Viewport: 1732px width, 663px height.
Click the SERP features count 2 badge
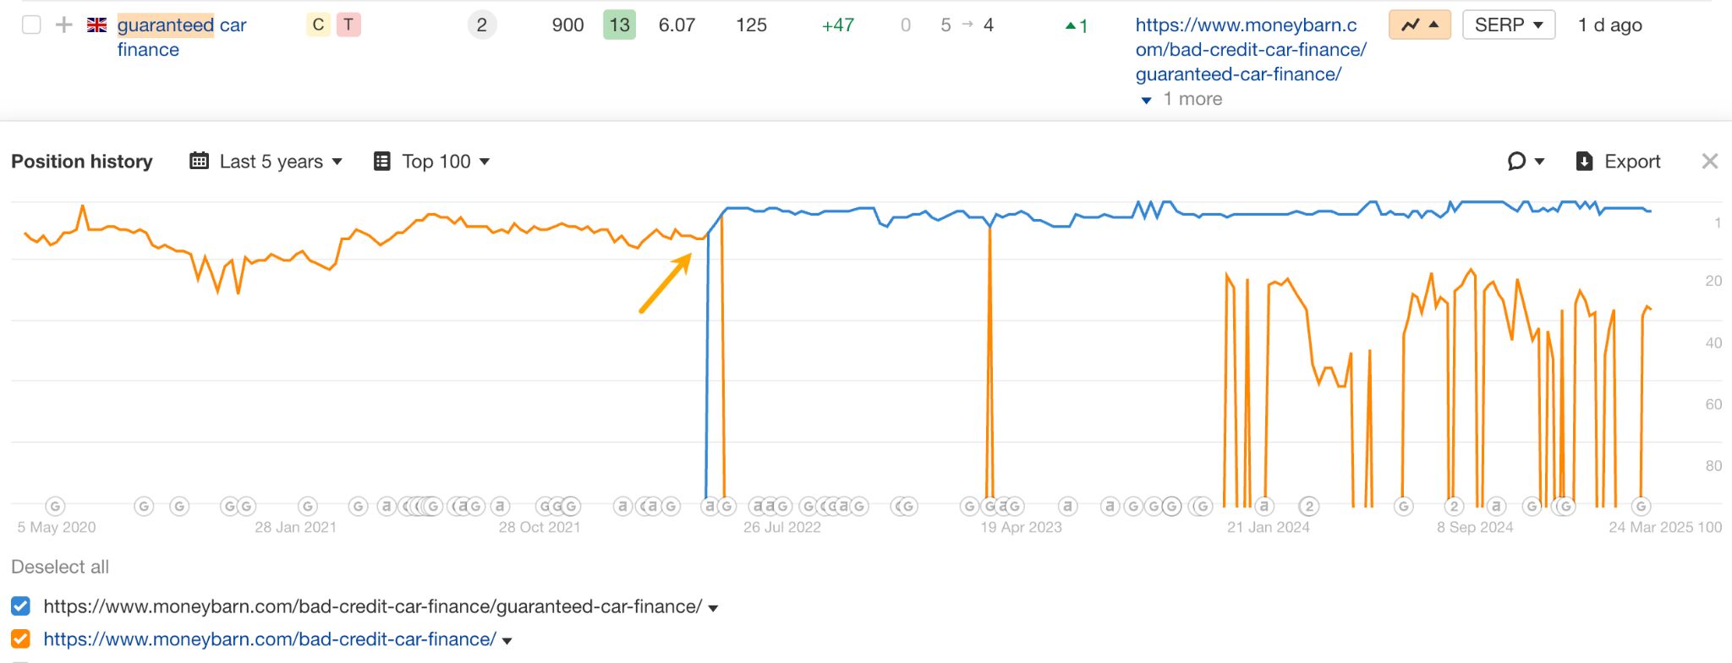click(481, 25)
